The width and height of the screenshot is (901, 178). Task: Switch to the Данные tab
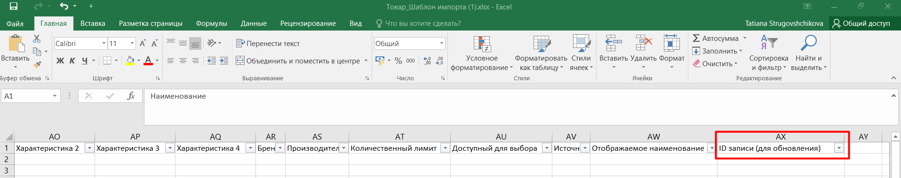point(254,23)
